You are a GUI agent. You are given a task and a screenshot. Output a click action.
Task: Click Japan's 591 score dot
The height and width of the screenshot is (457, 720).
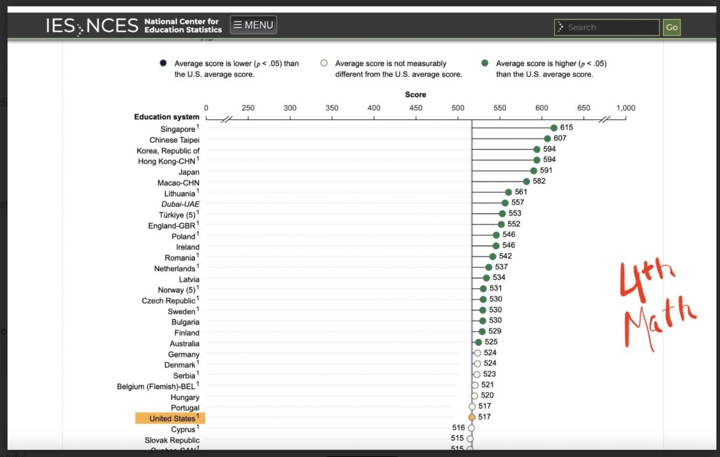point(533,171)
